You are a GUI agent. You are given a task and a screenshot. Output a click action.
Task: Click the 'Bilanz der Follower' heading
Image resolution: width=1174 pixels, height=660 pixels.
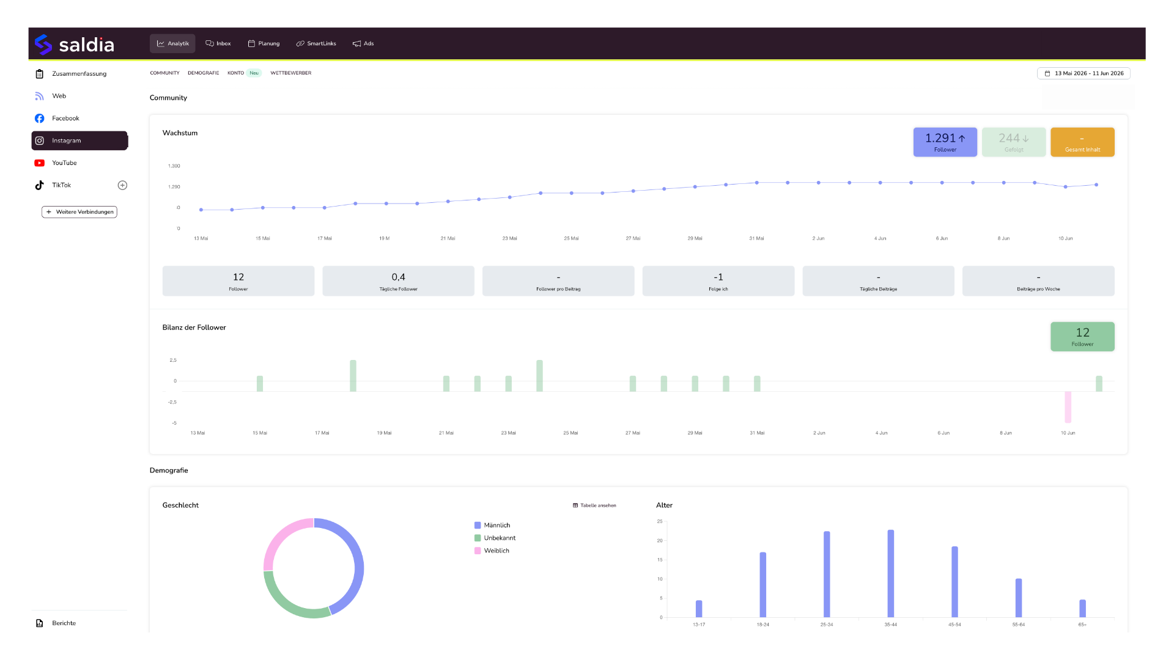click(x=194, y=328)
